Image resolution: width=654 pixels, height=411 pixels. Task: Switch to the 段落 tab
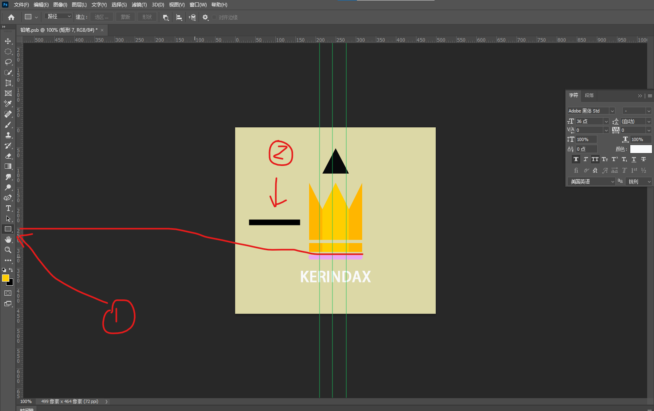pyautogui.click(x=589, y=95)
